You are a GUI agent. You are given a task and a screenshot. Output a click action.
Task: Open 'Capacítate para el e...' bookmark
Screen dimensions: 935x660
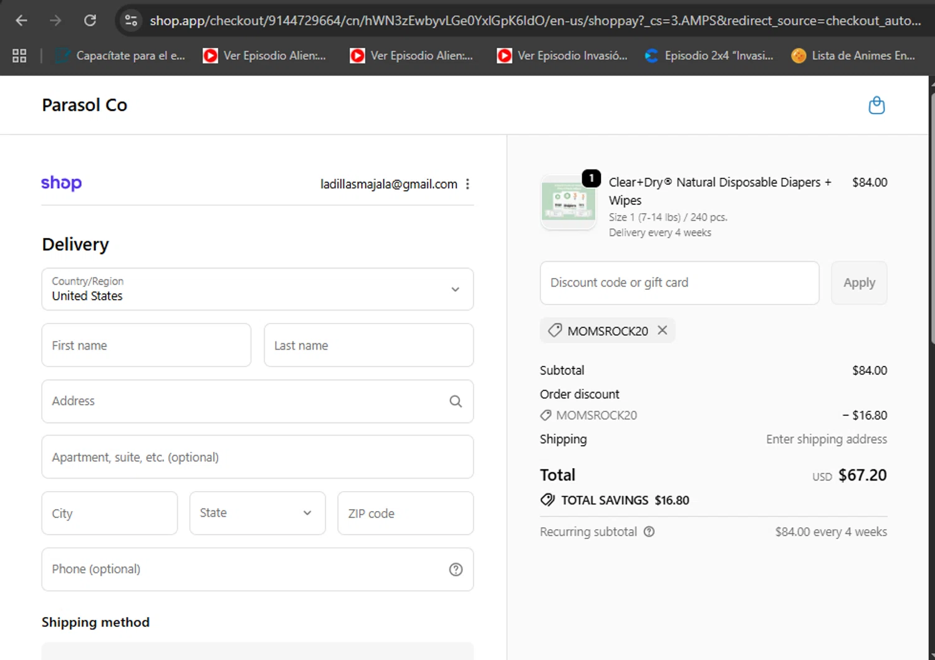(x=120, y=55)
